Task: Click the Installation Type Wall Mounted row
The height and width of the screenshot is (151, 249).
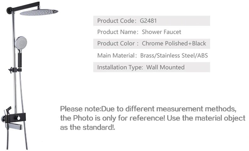Action: click(152, 67)
